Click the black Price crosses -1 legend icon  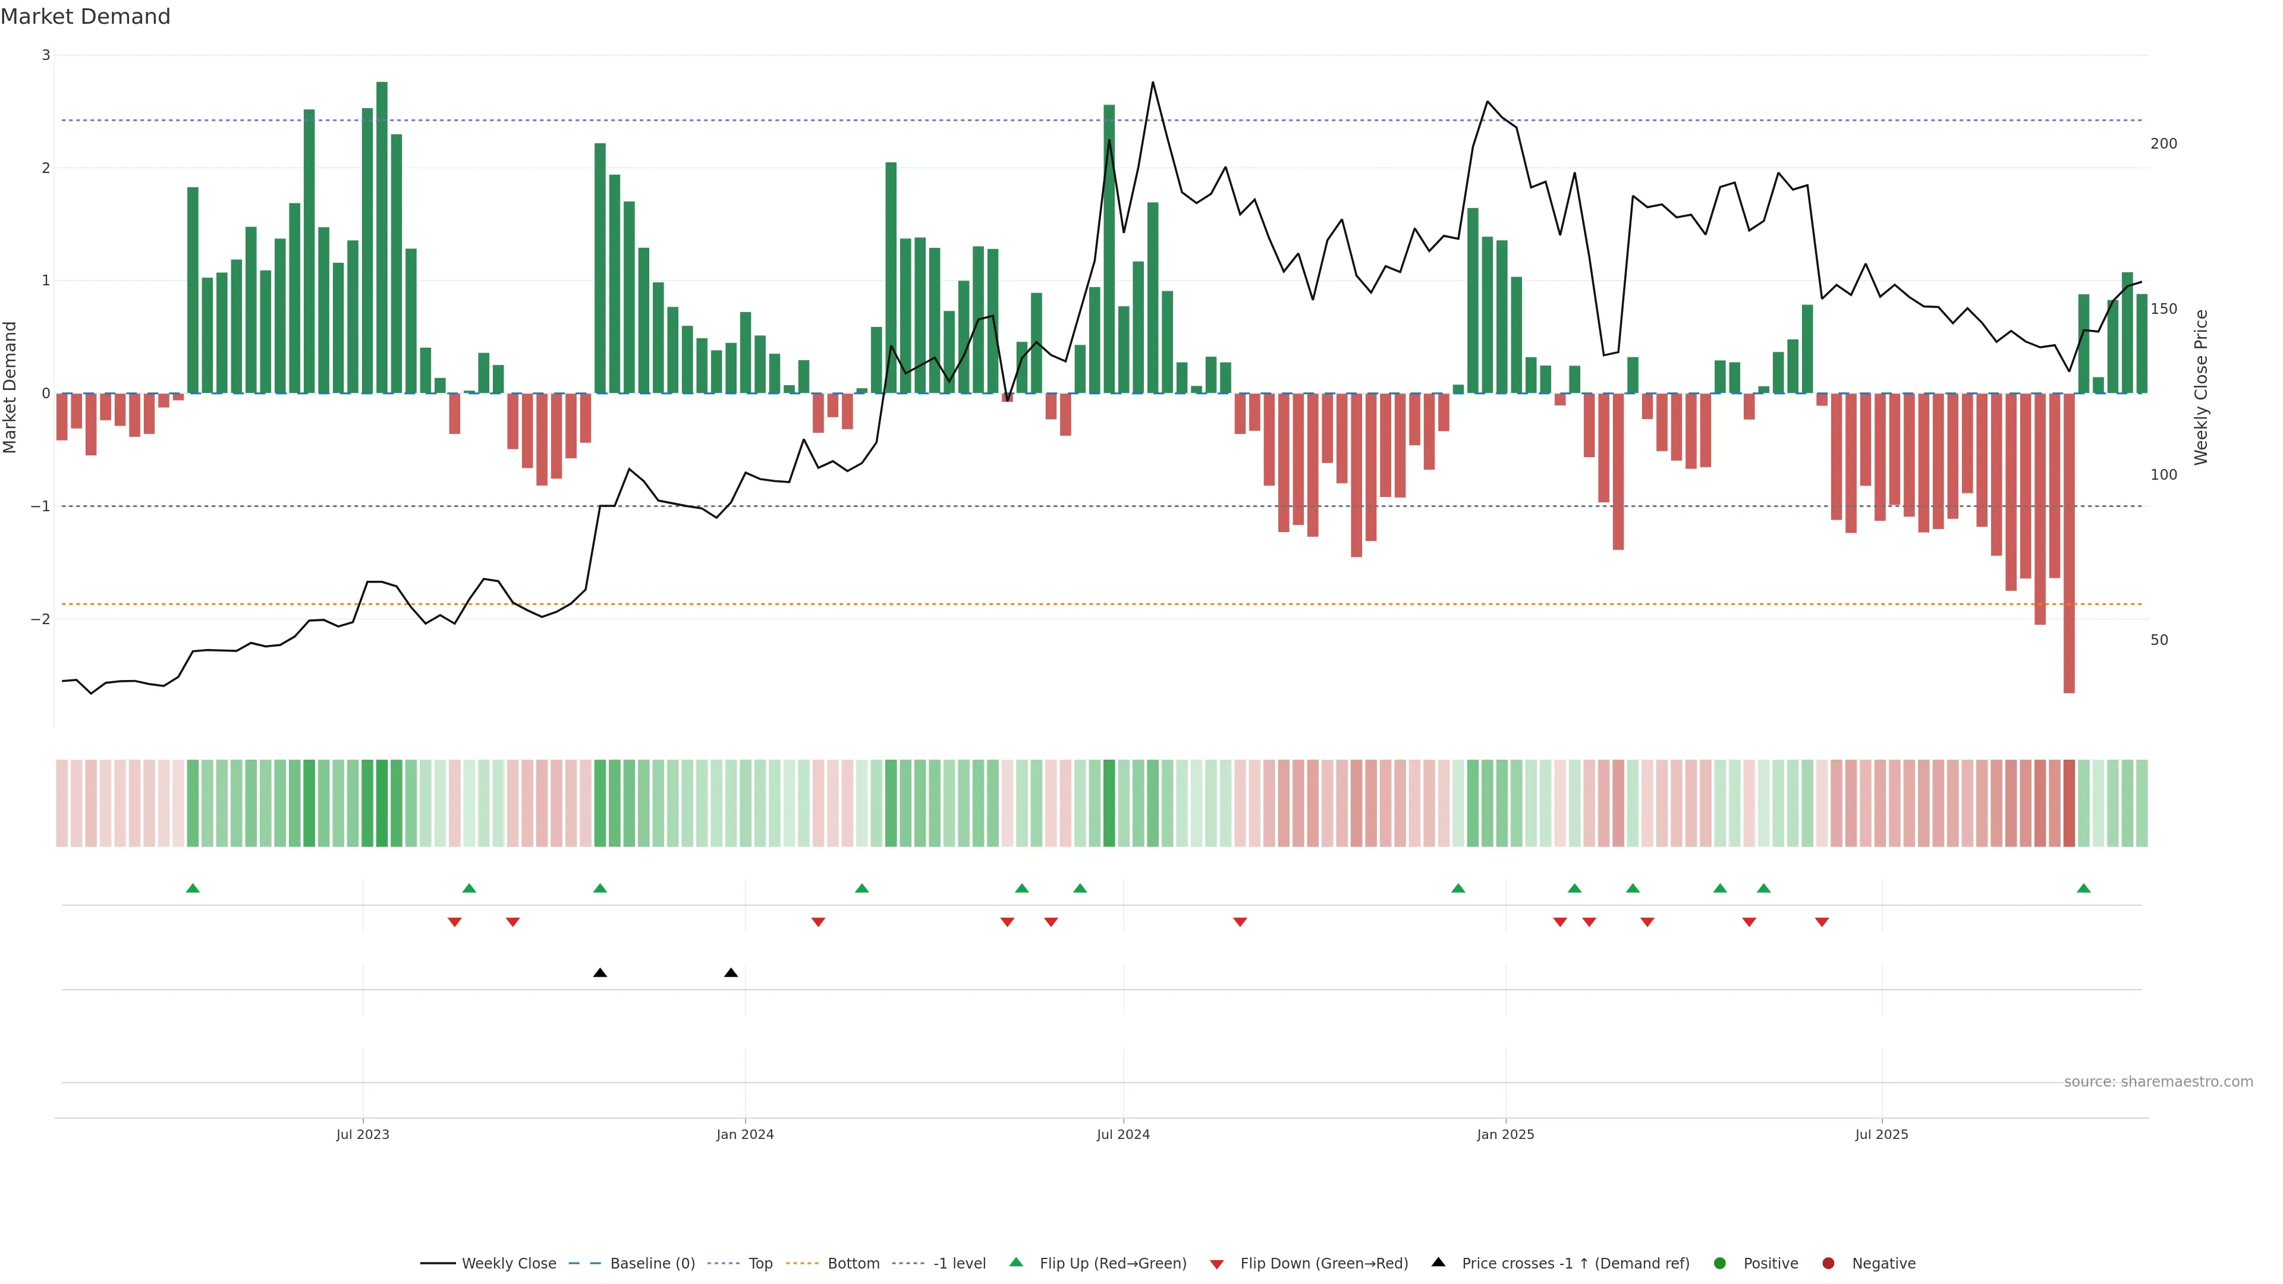[x=1438, y=1263]
